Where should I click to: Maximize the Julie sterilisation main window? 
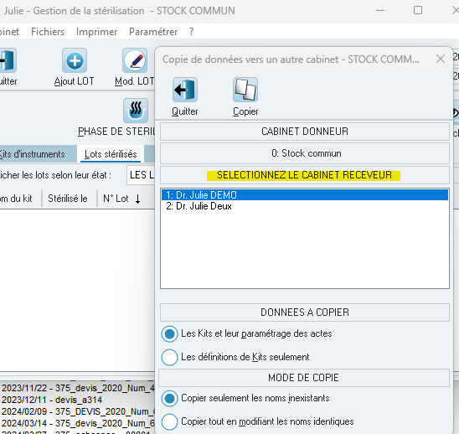click(x=418, y=10)
